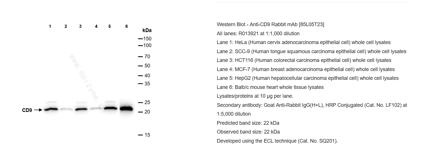The width and height of the screenshot is (444, 152).
Task: Click the Developed using ECL technique line
Action: point(277,141)
